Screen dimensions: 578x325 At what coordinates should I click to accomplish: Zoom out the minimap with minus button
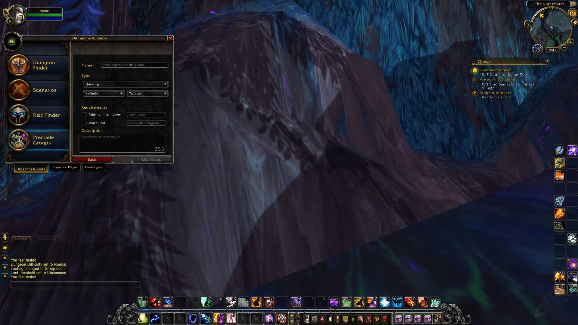pyautogui.click(x=564, y=48)
